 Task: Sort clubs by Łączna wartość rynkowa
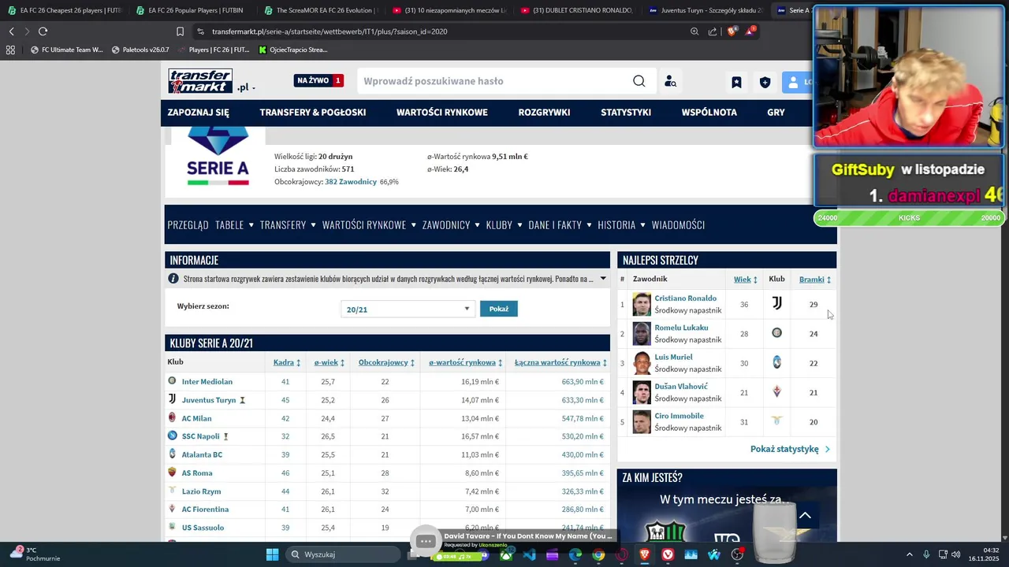click(561, 362)
